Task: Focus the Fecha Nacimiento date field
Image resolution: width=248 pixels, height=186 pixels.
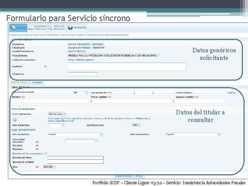Action: point(55,114)
